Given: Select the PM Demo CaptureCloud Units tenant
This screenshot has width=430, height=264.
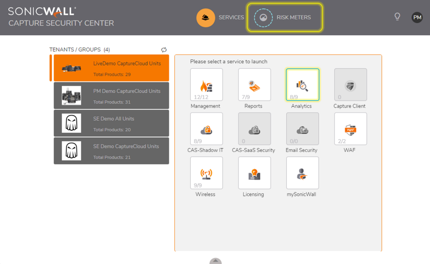Looking at the screenshot, I should click(x=111, y=96).
